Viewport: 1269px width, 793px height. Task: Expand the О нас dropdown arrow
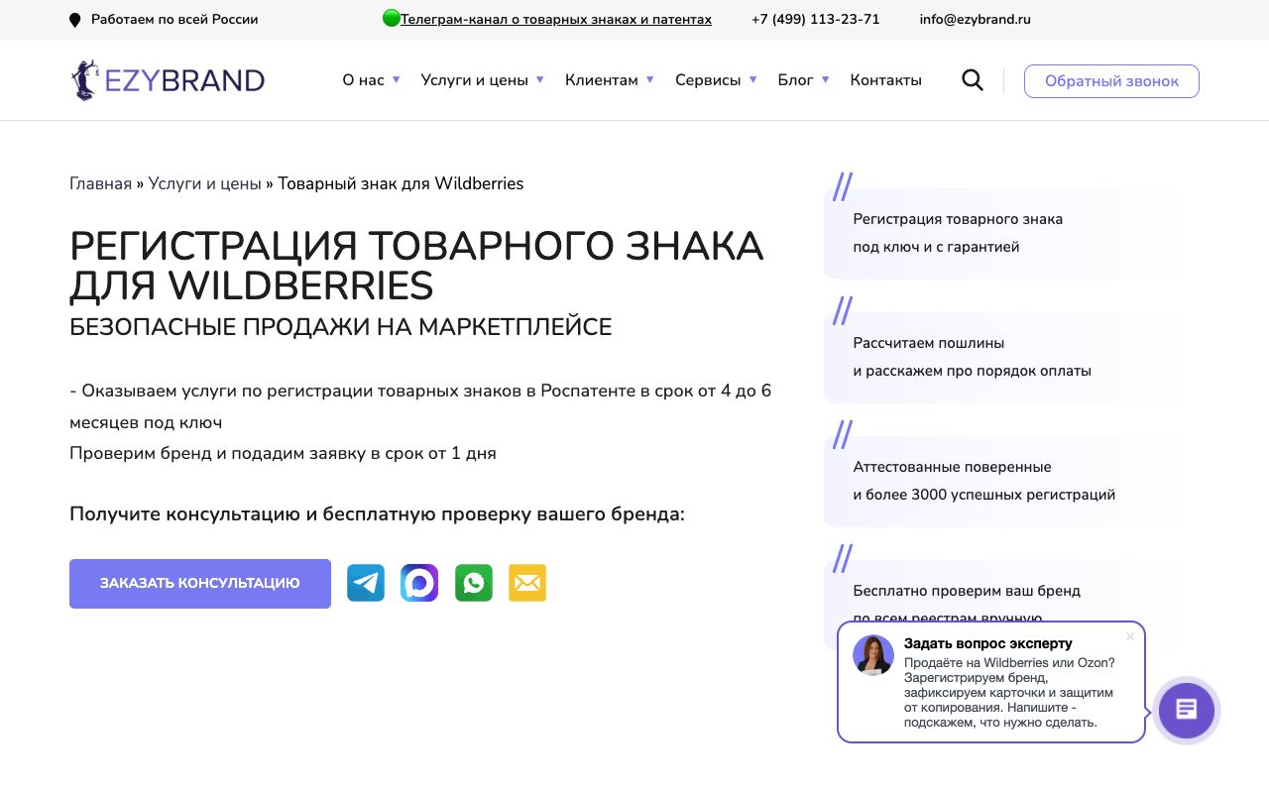396,79
